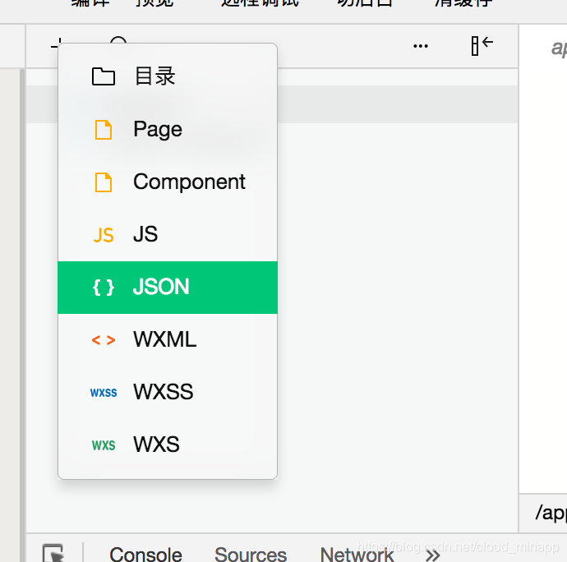Screen dimensions: 567x562
Task: Create a new WXSS file
Action: (168, 392)
